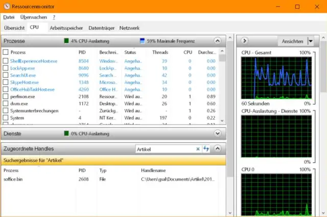Viewport: 327px width, 217px height.
Task: Sort by the Status column header
Action: pos(130,52)
